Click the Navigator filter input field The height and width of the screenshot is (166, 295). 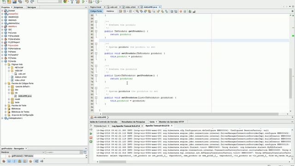coord(63,152)
